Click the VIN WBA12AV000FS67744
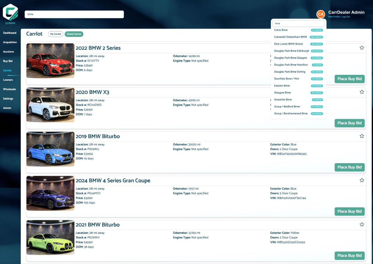The height and width of the screenshot is (264, 373). click(291, 198)
